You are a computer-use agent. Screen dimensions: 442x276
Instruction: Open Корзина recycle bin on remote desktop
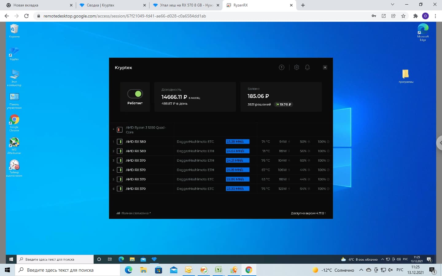(x=14, y=31)
